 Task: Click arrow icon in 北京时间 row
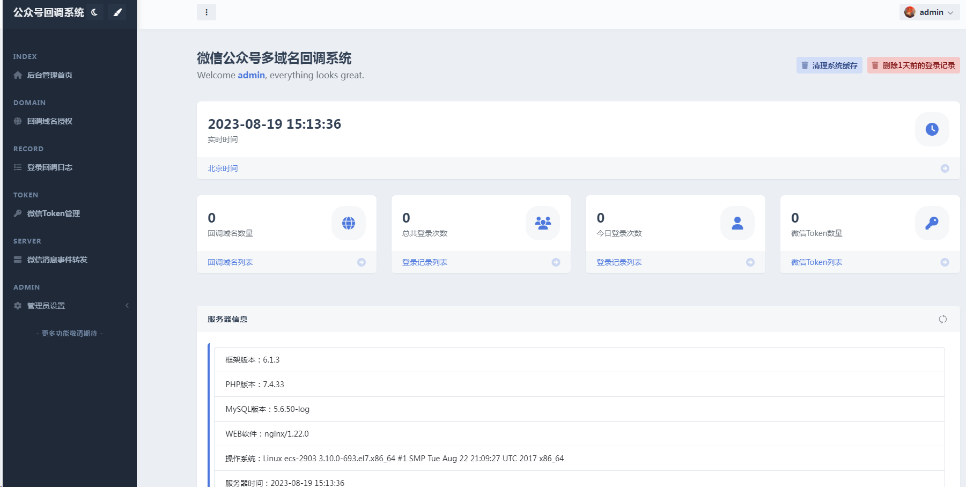coord(945,168)
